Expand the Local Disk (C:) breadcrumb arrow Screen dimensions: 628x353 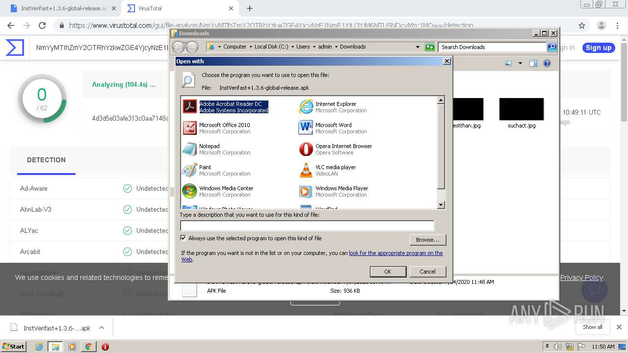click(292, 47)
